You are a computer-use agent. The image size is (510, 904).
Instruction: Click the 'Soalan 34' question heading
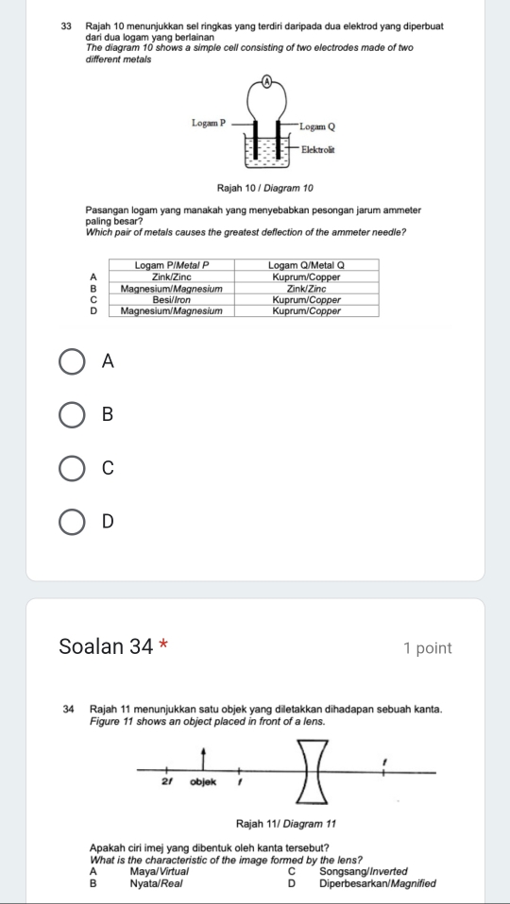click(106, 647)
